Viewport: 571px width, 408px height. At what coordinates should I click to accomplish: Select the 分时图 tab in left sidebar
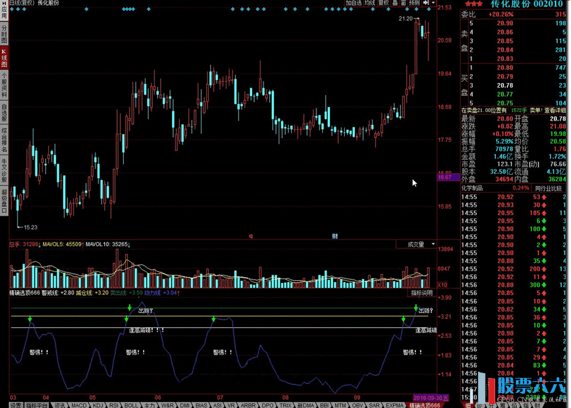[4, 34]
